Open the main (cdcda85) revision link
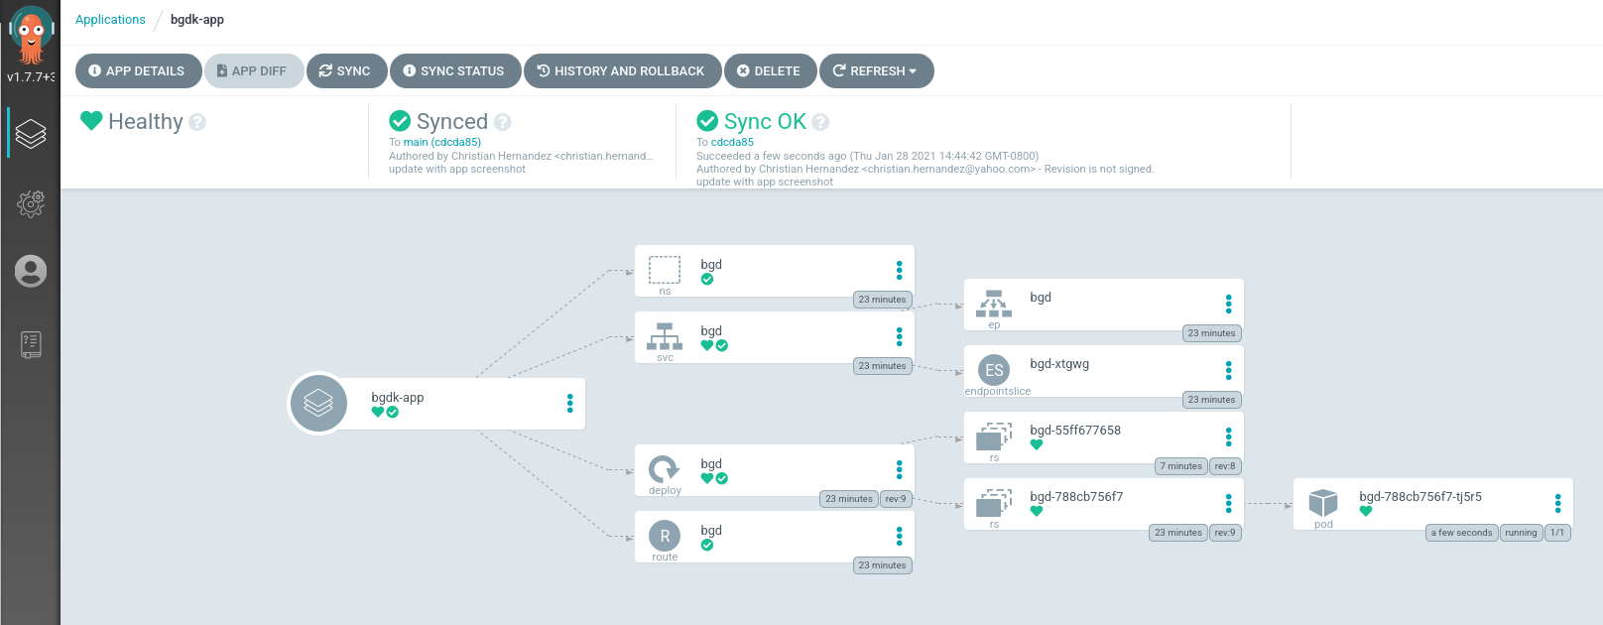This screenshot has height=625, width=1603. coord(441,142)
